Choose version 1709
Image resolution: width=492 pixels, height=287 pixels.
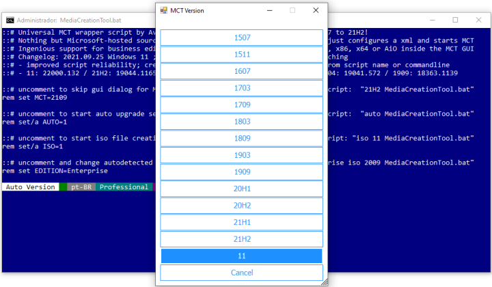point(242,105)
